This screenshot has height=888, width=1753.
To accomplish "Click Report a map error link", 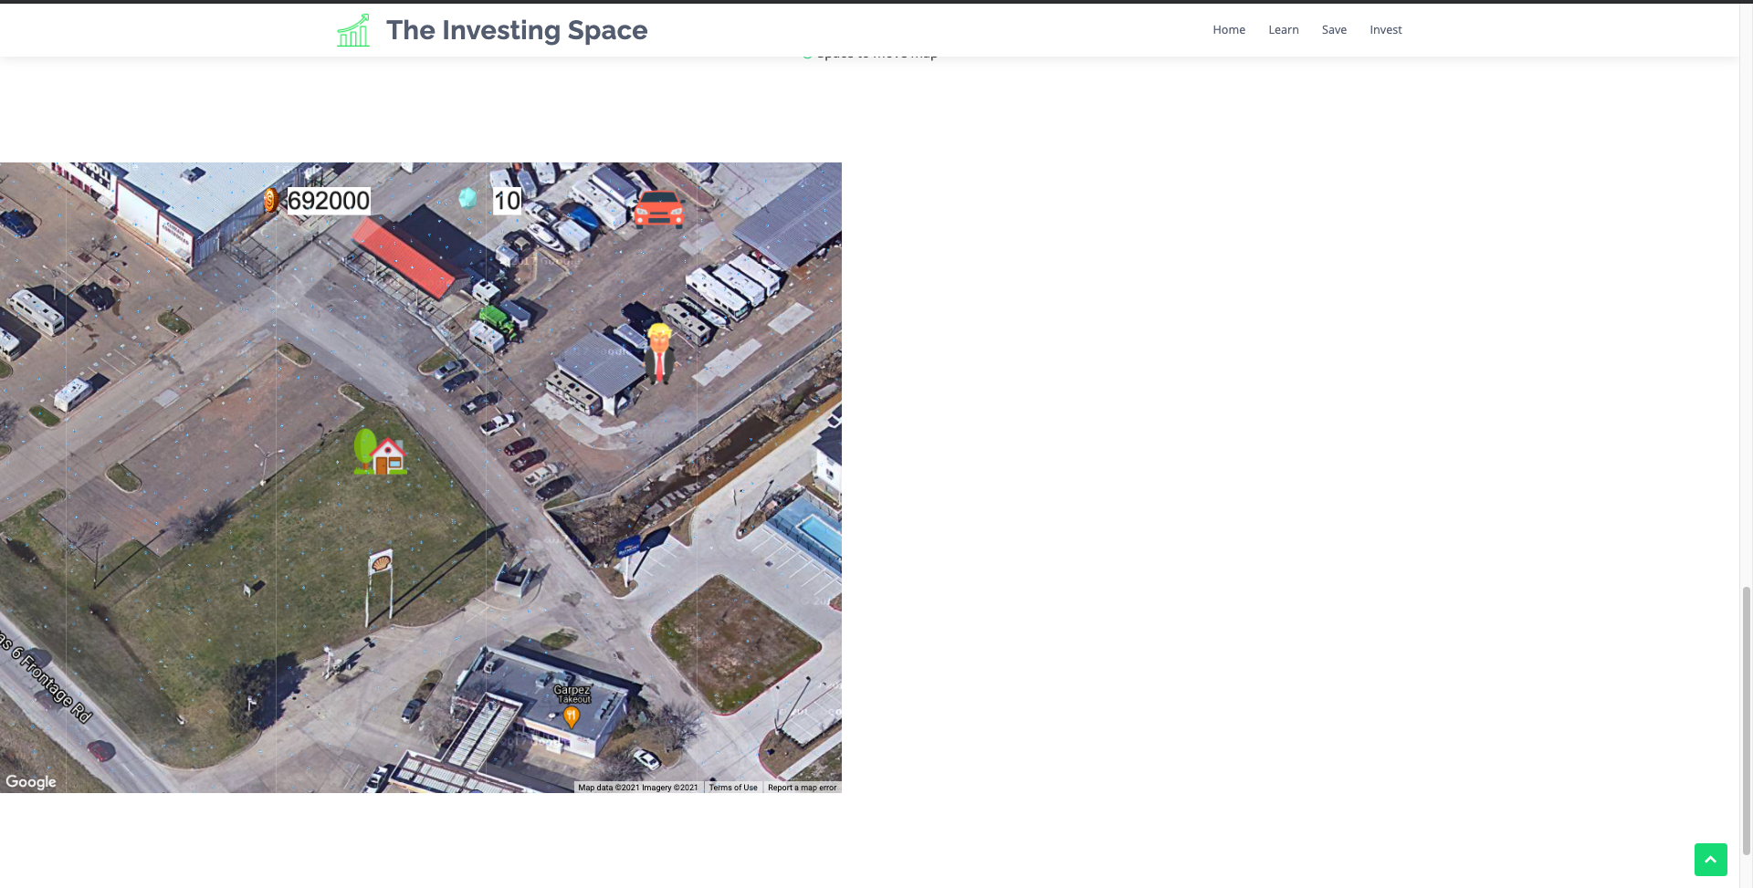I will tap(802, 788).
